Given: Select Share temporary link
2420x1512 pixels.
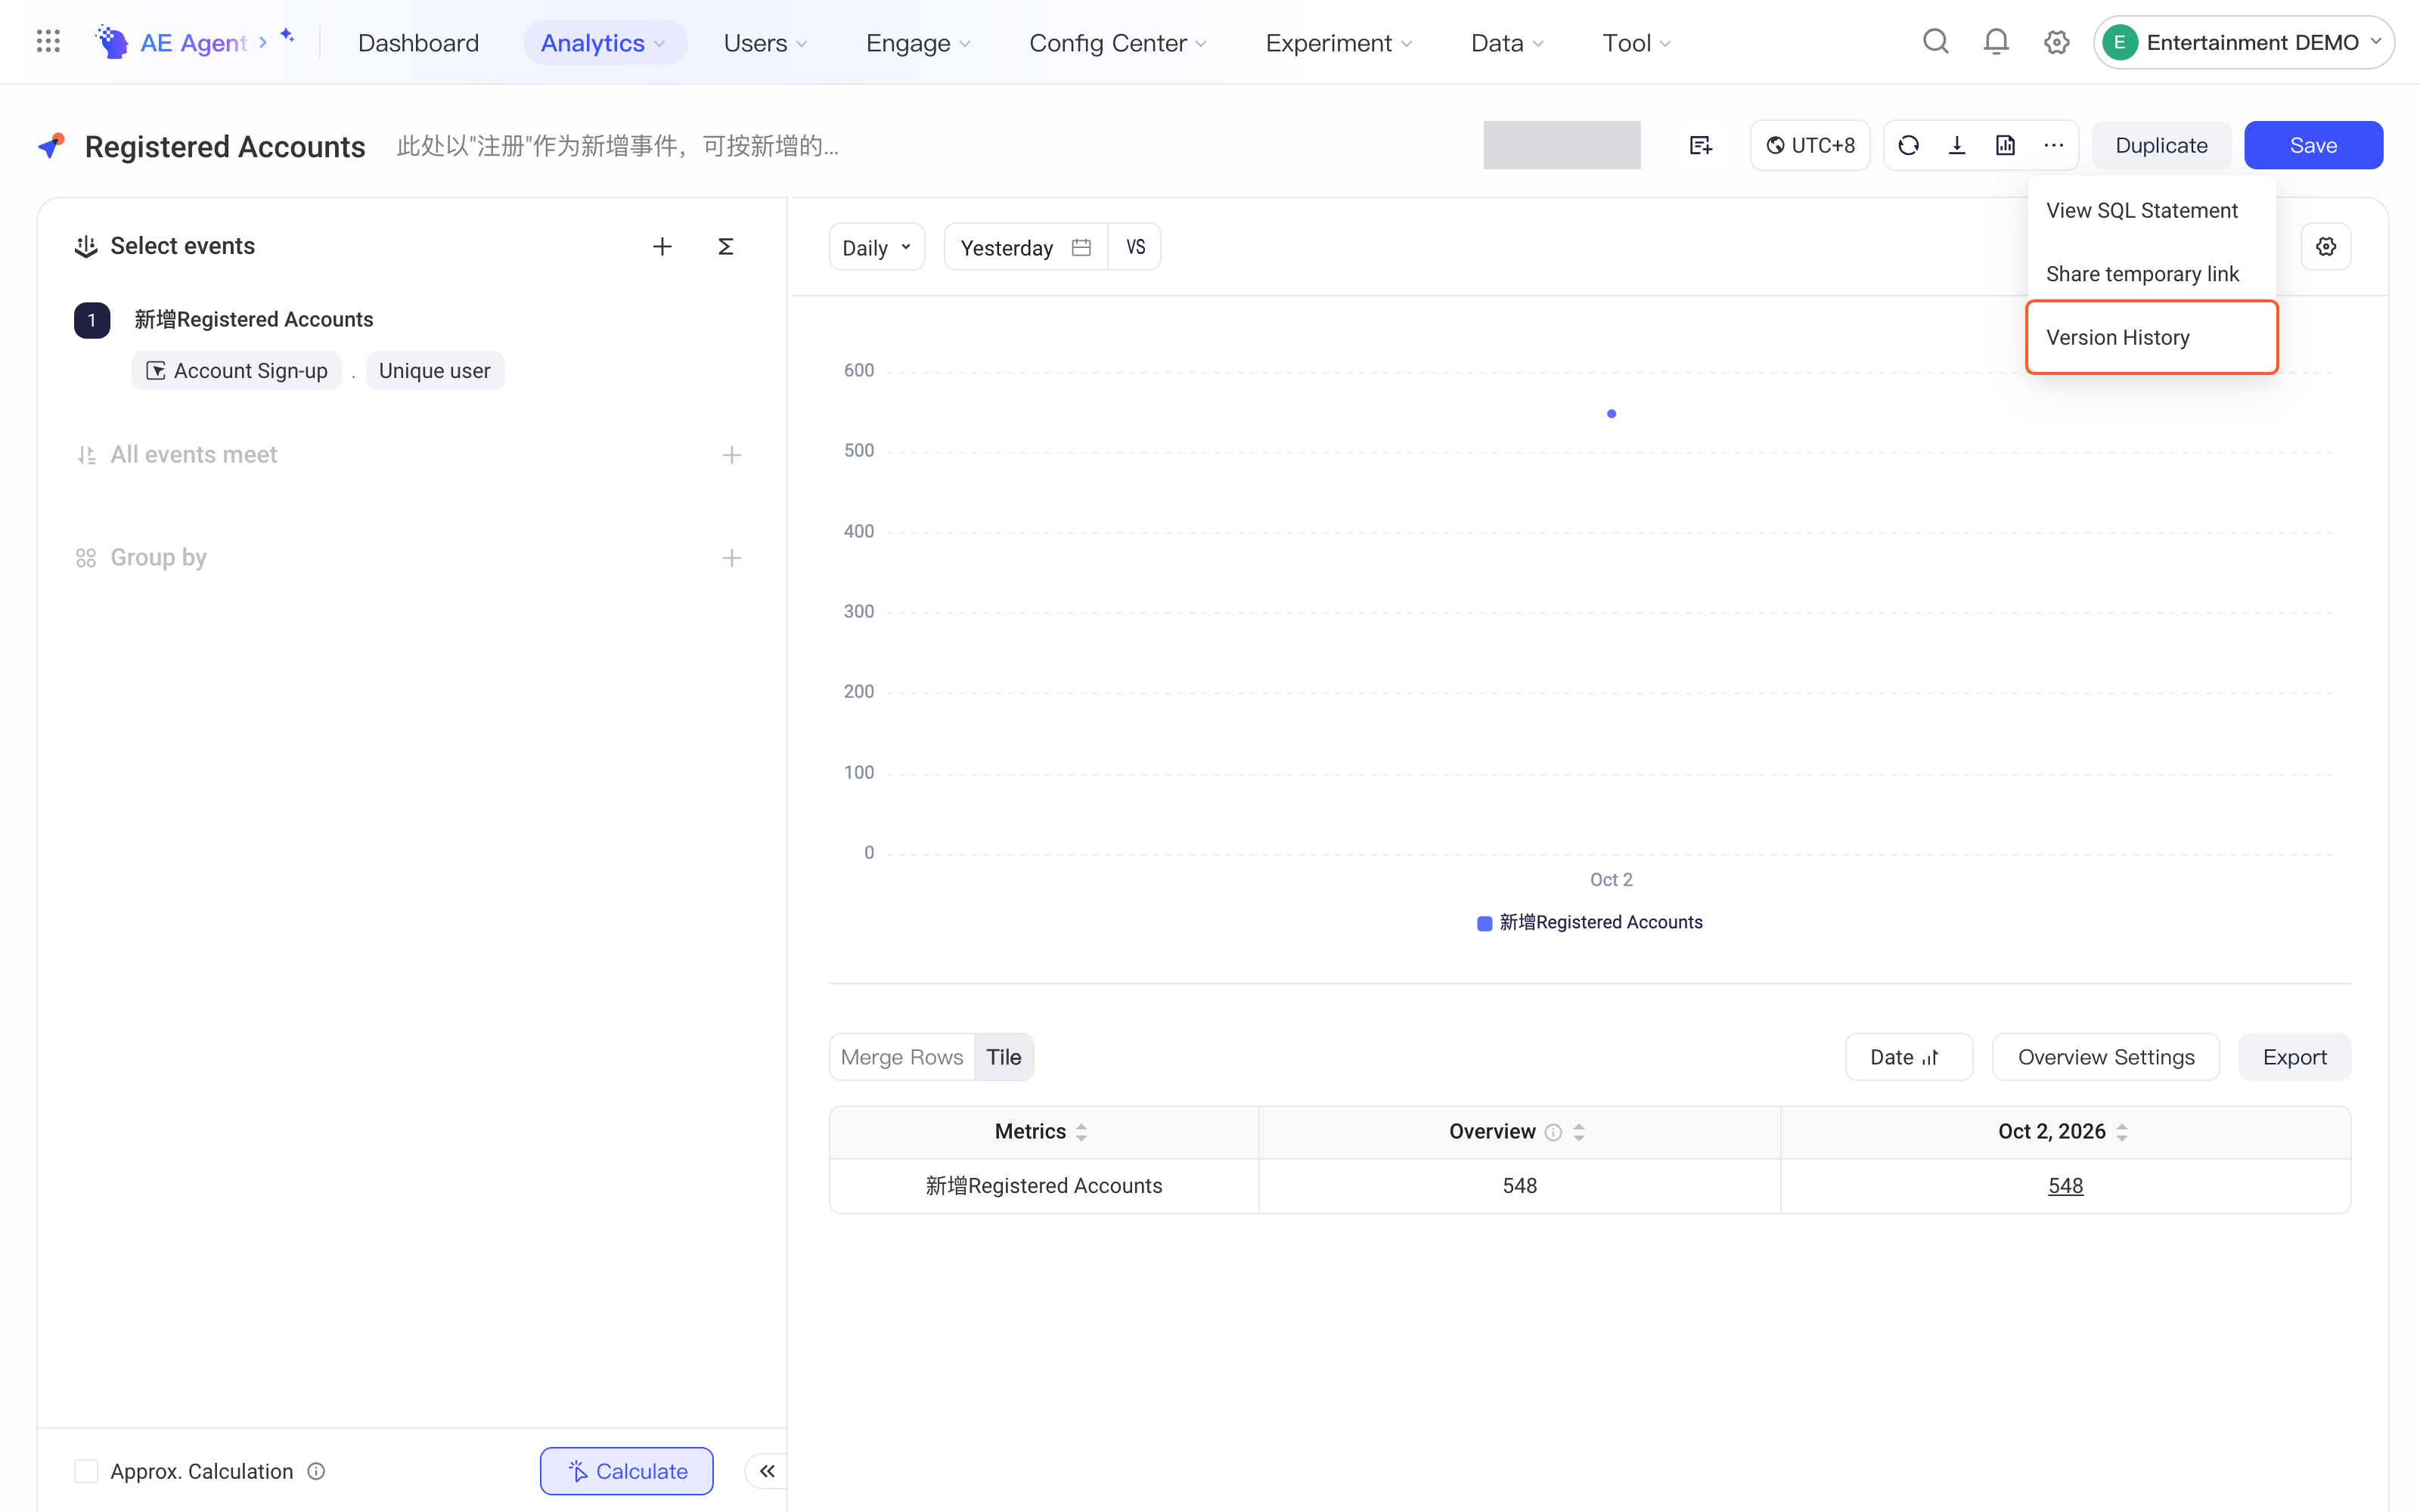Looking at the screenshot, I should point(2152,274).
